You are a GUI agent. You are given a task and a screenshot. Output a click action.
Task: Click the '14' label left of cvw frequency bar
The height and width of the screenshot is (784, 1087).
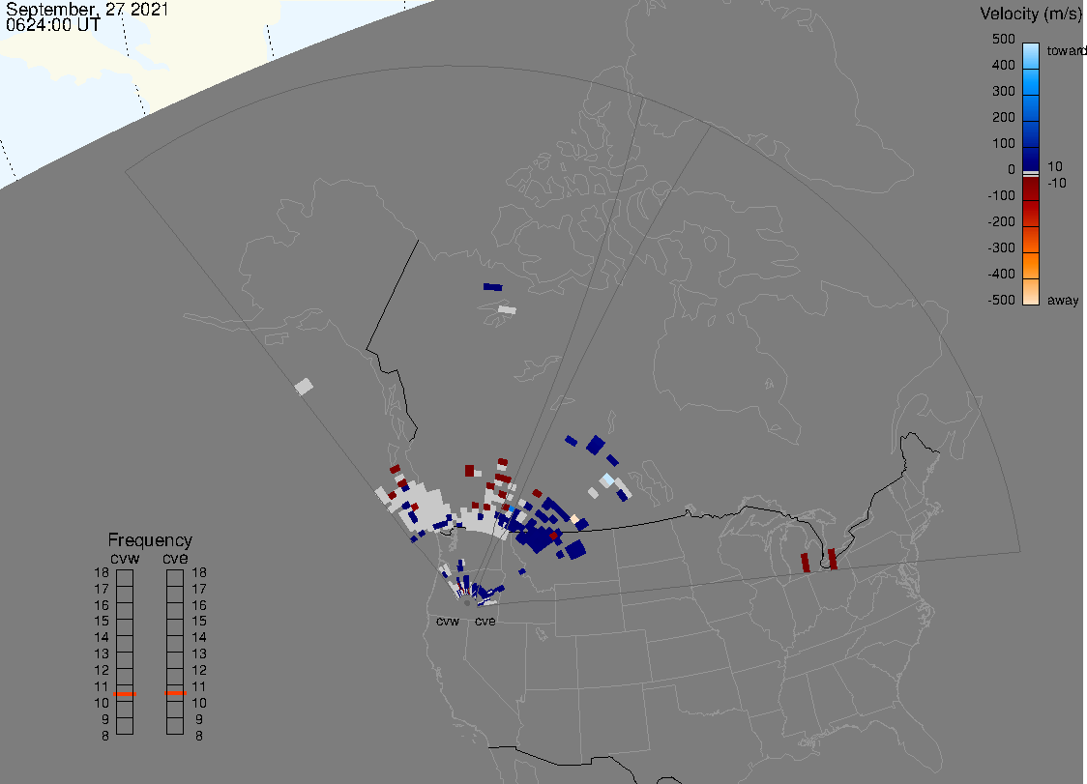102,638
